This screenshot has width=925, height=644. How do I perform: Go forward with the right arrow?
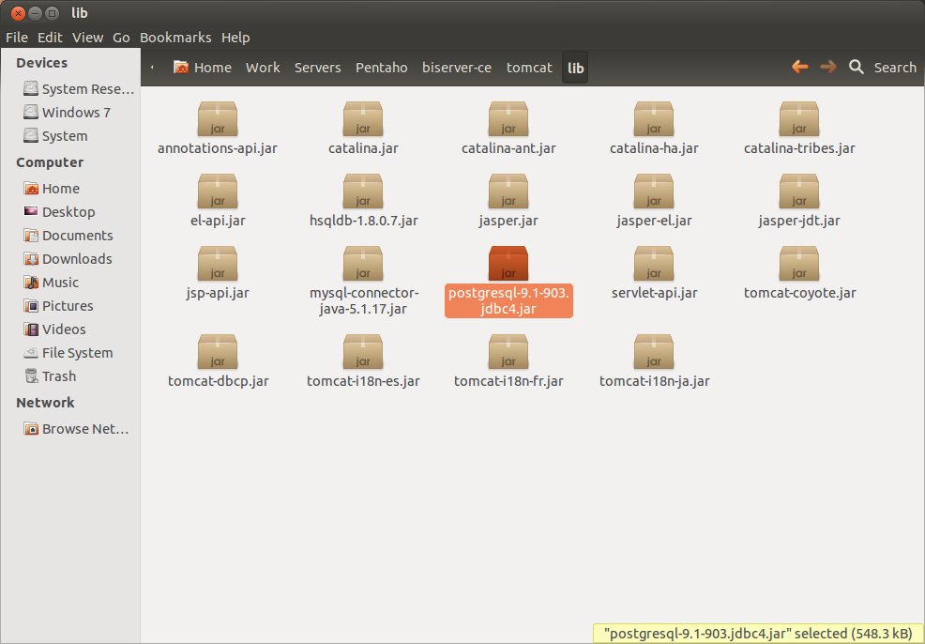click(x=828, y=67)
